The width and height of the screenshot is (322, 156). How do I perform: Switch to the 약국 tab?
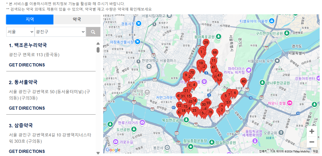pyautogui.click(x=77, y=19)
